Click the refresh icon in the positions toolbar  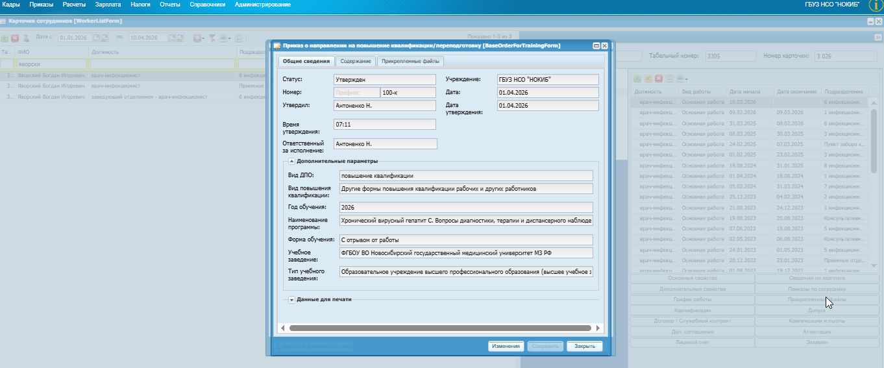coord(669,78)
